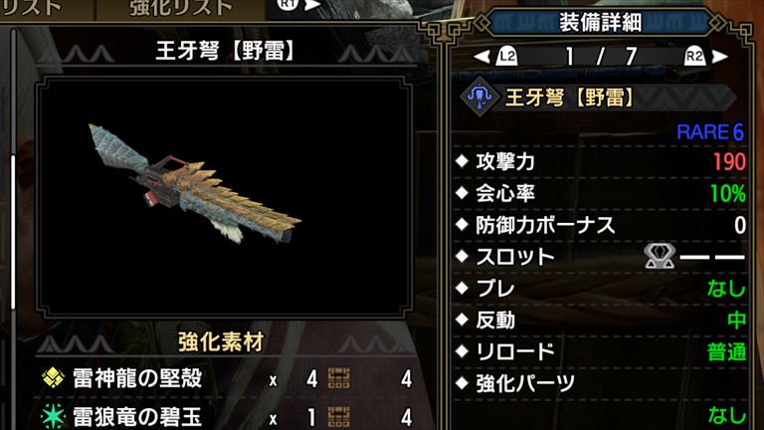This screenshot has height=430, width=764.
Task: Select the 雷狼竜の碧玉 material row
Action: point(227,417)
